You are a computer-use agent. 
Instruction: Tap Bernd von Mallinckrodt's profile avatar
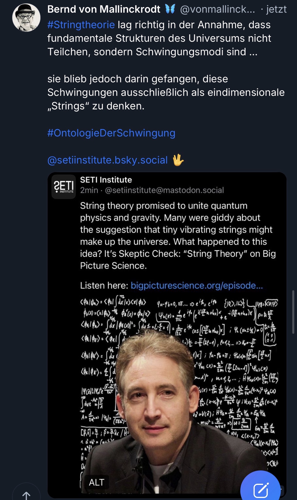pyautogui.click(x=26, y=17)
